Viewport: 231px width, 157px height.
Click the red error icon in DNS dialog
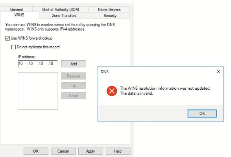tap(112, 91)
